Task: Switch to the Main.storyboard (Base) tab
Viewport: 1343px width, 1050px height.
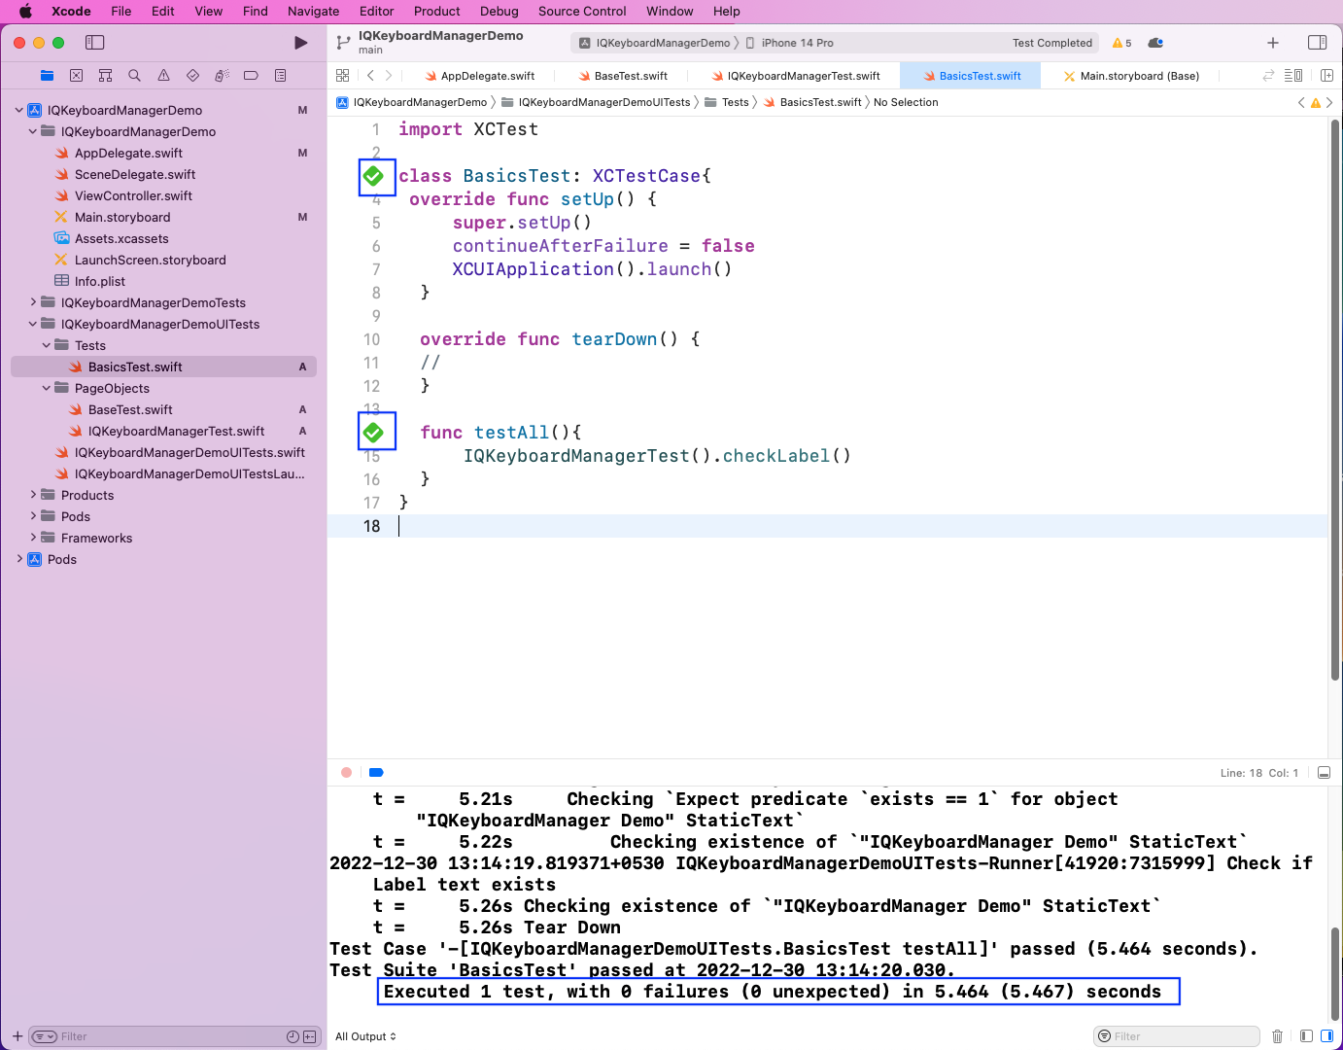Action: pyautogui.click(x=1131, y=76)
